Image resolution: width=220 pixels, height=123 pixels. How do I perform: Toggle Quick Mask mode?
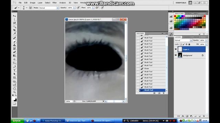coord(14,104)
